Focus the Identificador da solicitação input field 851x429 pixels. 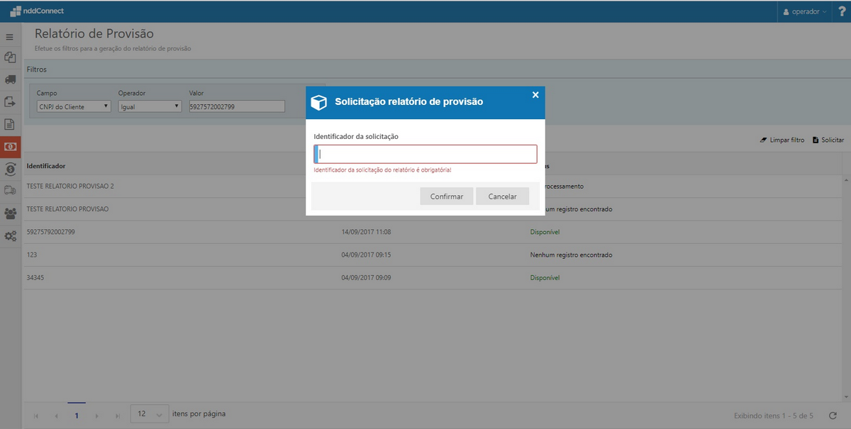pyautogui.click(x=425, y=154)
